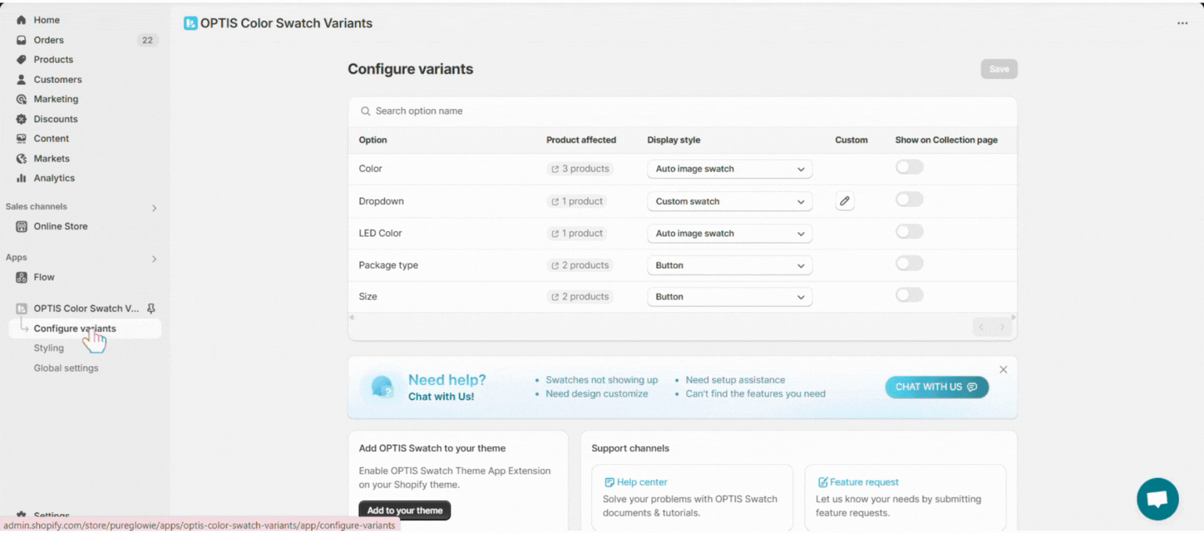1204x533 pixels.
Task: Open Global settings submenu item
Action: [66, 368]
